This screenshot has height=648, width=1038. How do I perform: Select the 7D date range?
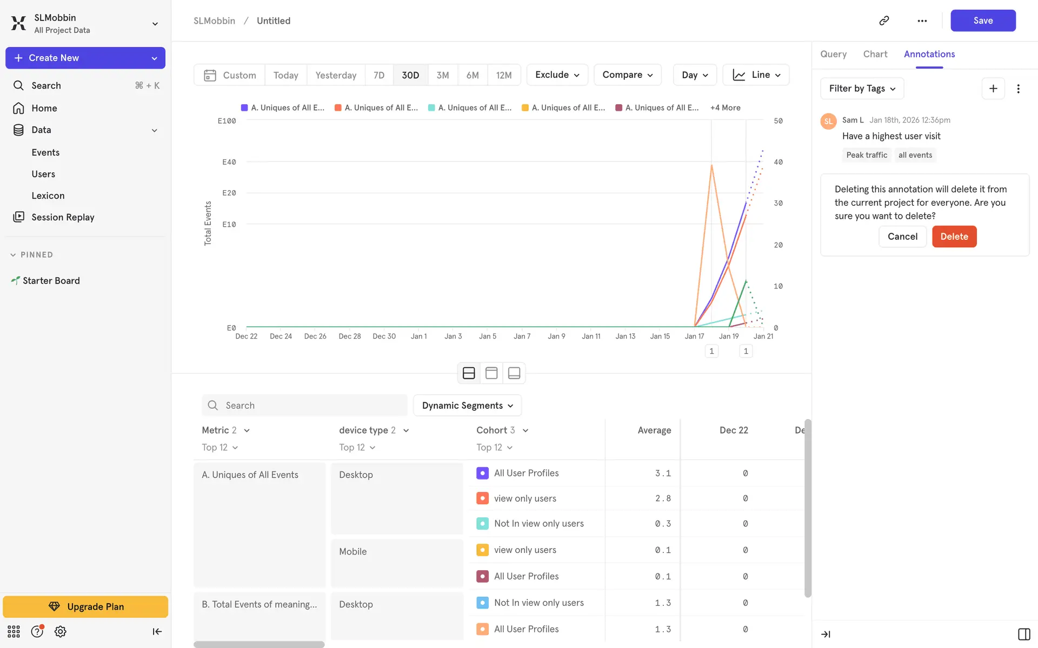(379, 75)
